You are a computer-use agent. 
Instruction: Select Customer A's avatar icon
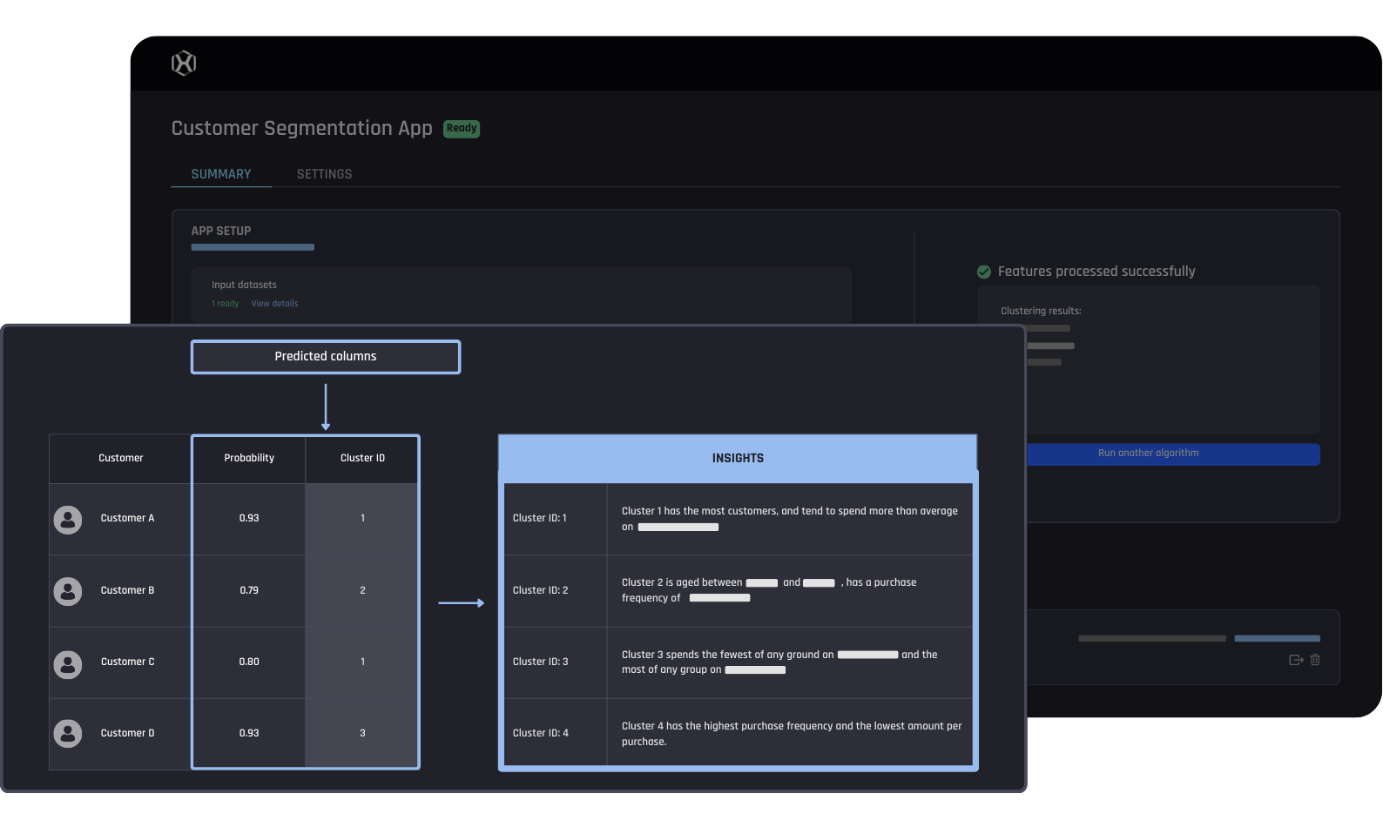[68, 520]
